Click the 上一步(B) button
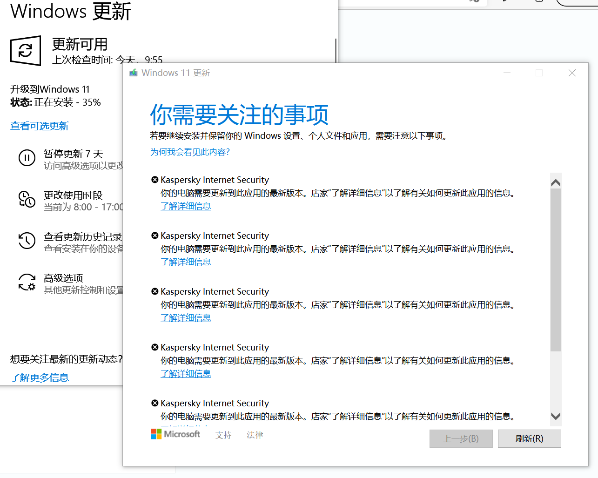Screen dimensions: 598x478 tap(461, 438)
